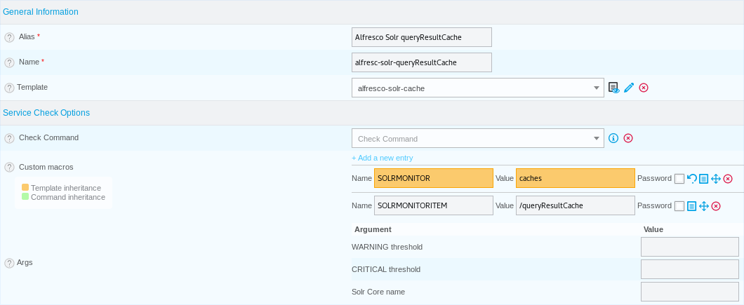Click the Alias input field
The width and height of the screenshot is (744, 305).
pyautogui.click(x=422, y=37)
